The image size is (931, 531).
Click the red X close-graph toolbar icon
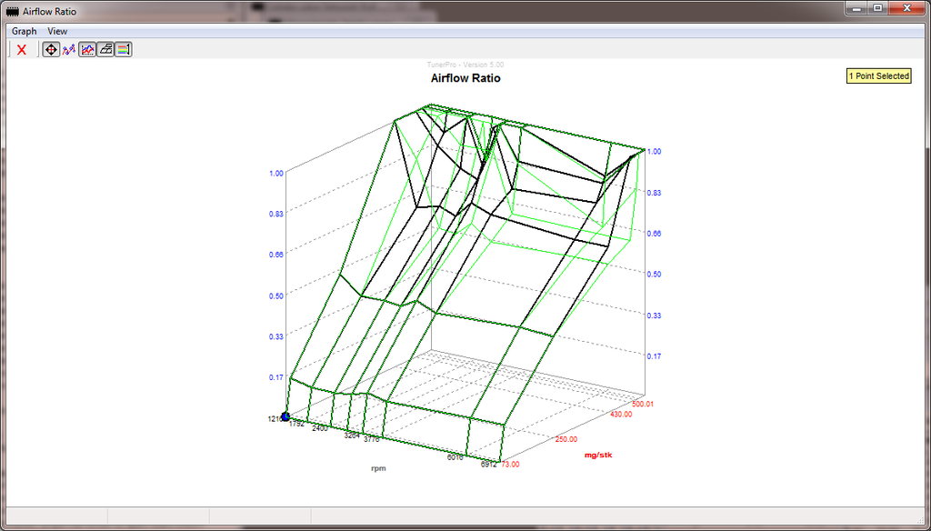click(x=22, y=50)
